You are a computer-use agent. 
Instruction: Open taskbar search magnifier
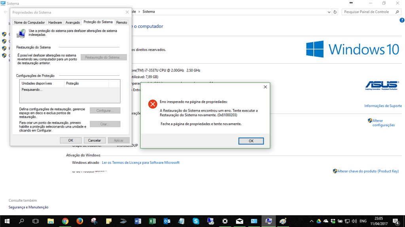21,221
